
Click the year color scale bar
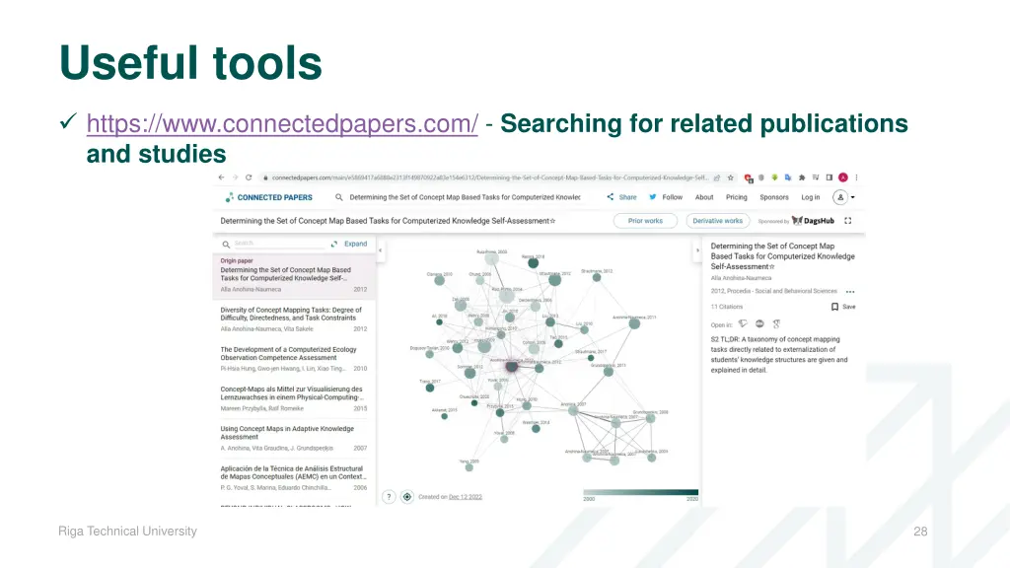point(641,493)
